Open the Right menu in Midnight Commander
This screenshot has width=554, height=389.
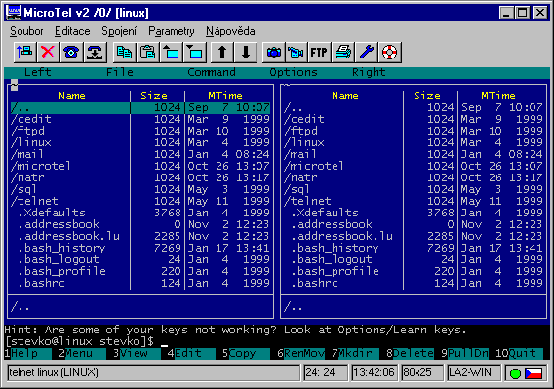pyautogui.click(x=369, y=72)
